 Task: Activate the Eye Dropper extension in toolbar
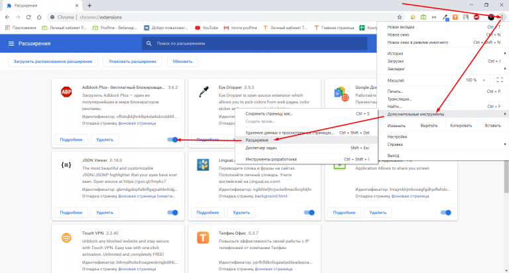445,17
